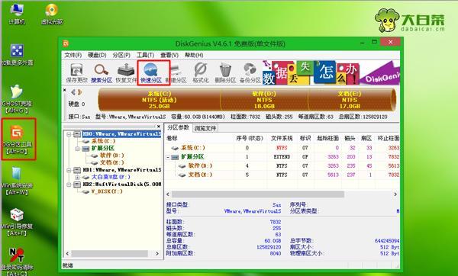The height and width of the screenshot is (276, 458).
Task: Expand the 大白菜U盘(F:) tree node
Action: point(77,177)
